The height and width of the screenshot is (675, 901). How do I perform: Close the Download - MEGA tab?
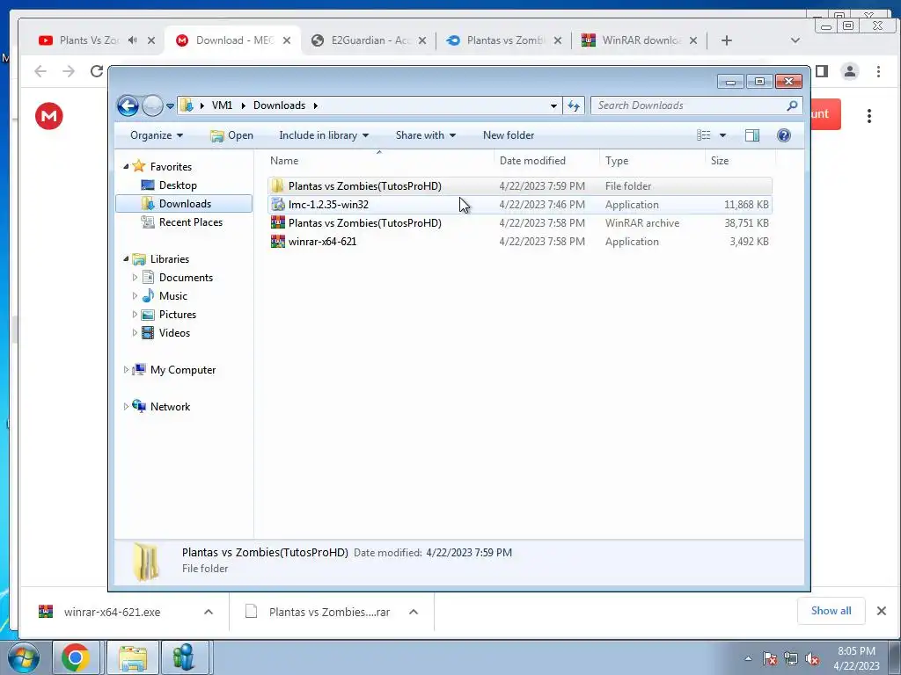click(287, 40)
